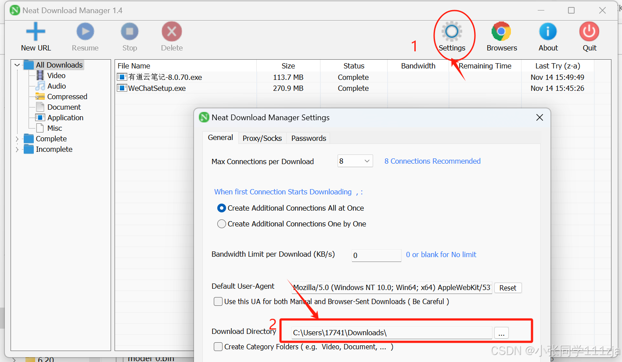The height and width of the screenshot is (362, 622).
Task: Sort by the File Name column header
Action: 186,66
